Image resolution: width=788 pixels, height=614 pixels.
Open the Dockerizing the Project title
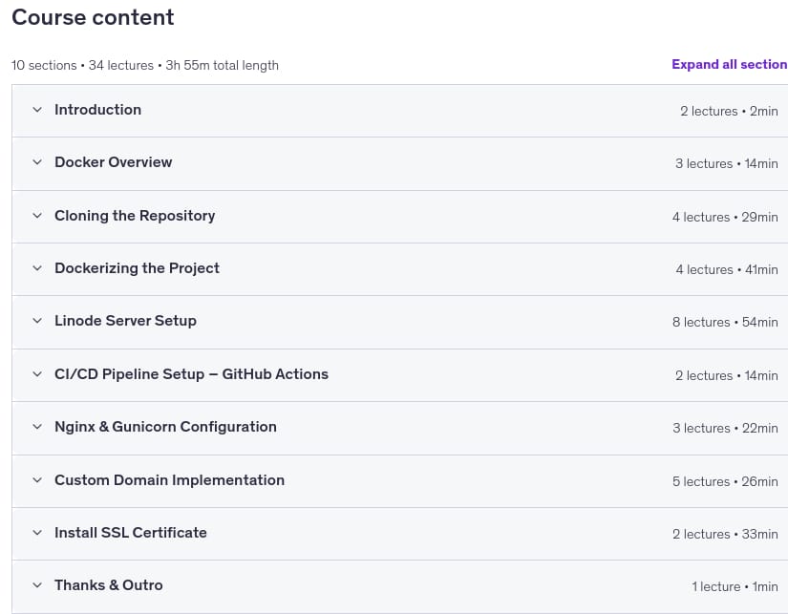[x=138, y=268]
